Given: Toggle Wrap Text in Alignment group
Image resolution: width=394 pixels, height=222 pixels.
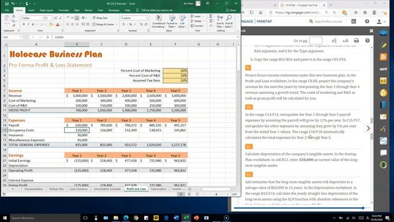Looking at the screenshot, I should point(100,18).
